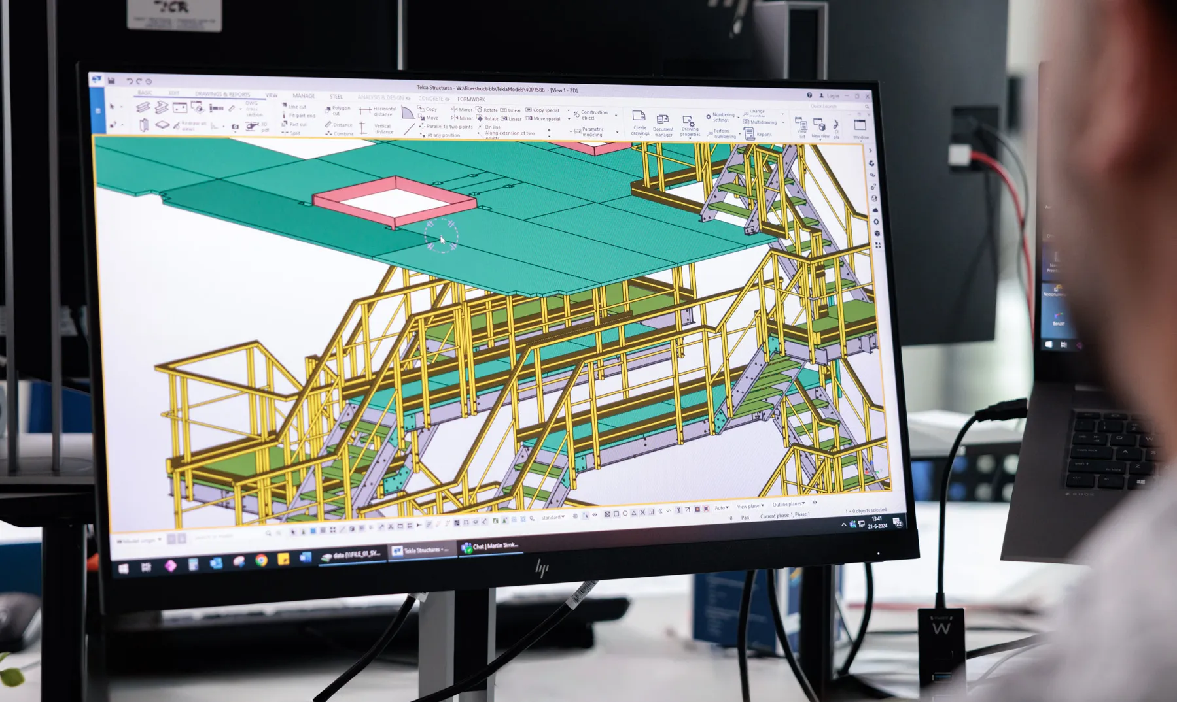This screenshot has height=702, width=1177.
Task: Click the Drawing properties icon
Action: coord(690,125)
